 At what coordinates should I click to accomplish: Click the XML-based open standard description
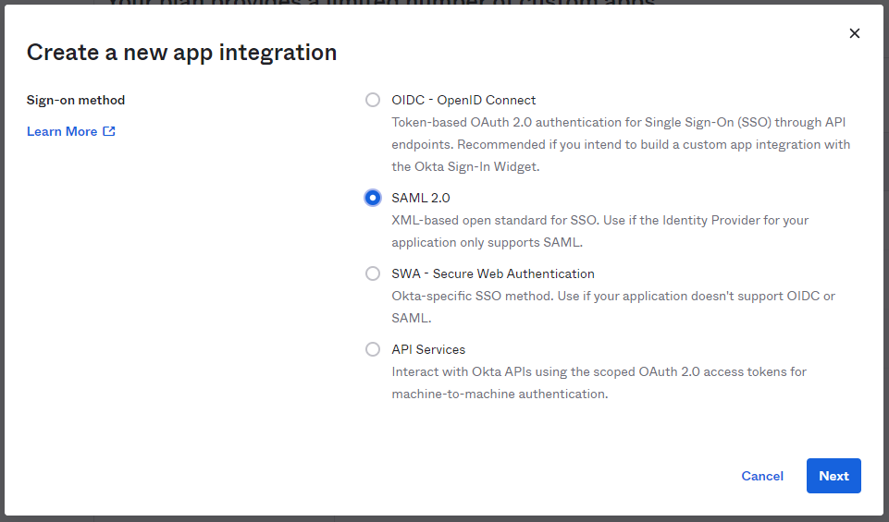pyautogui.click(x=599, y=231)
